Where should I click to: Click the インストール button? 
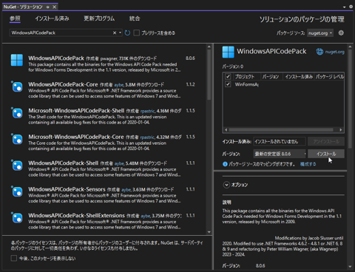pyautogui.click(x=326, y=154)
